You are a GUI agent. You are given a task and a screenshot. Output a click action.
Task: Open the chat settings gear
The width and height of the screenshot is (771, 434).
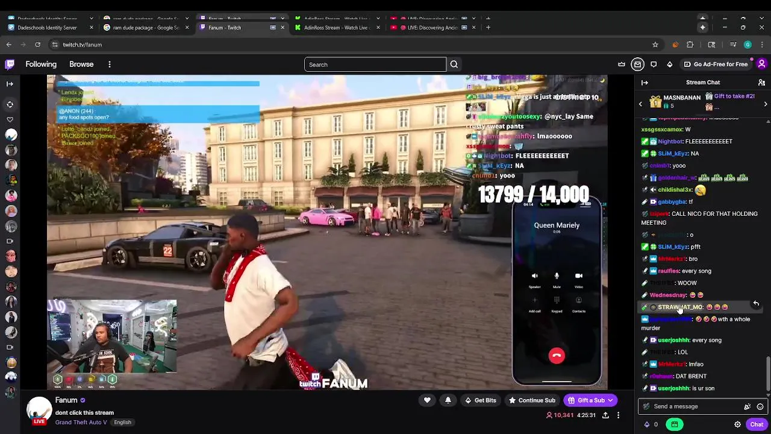pyautogui.click(x=737, y=424)
